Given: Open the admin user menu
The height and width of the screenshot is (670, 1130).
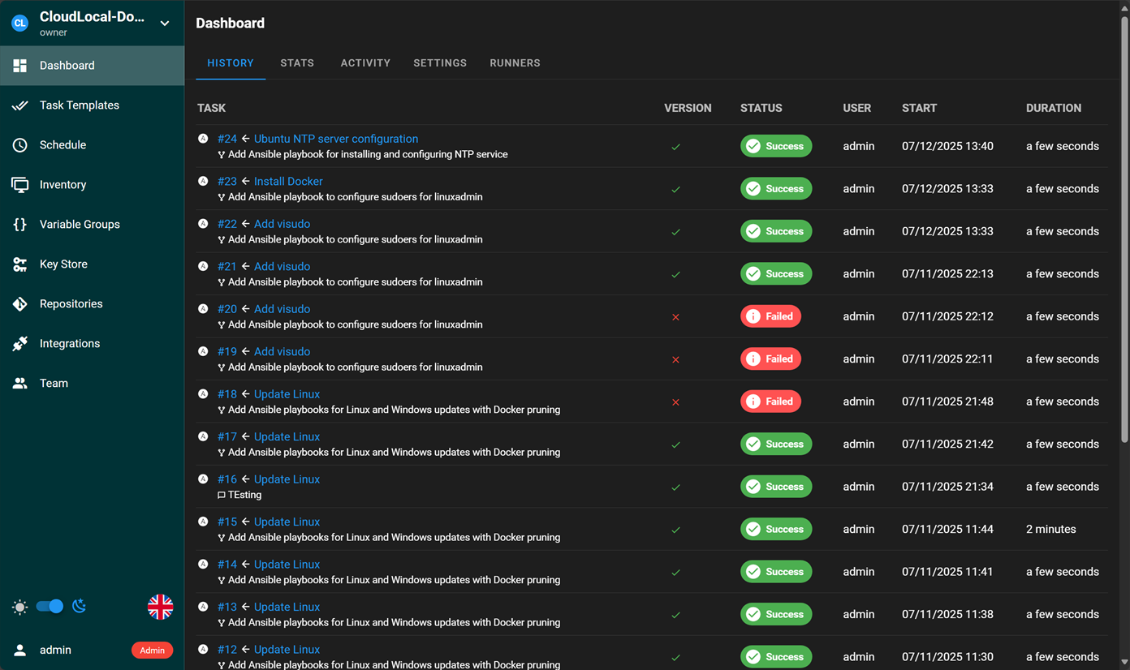Looking at the screenshot, I should (x=55, y=650).
